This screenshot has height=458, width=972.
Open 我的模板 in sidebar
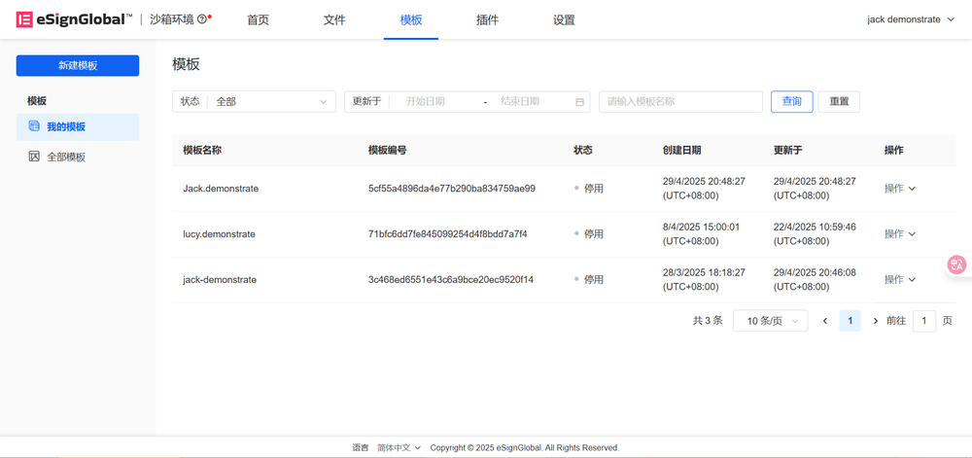(66, 126)
